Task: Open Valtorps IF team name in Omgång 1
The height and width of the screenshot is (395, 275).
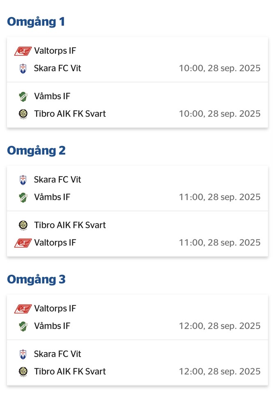Action: point(55,51)
